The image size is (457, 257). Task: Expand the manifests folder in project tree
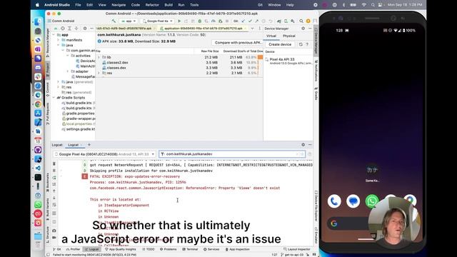58,40
